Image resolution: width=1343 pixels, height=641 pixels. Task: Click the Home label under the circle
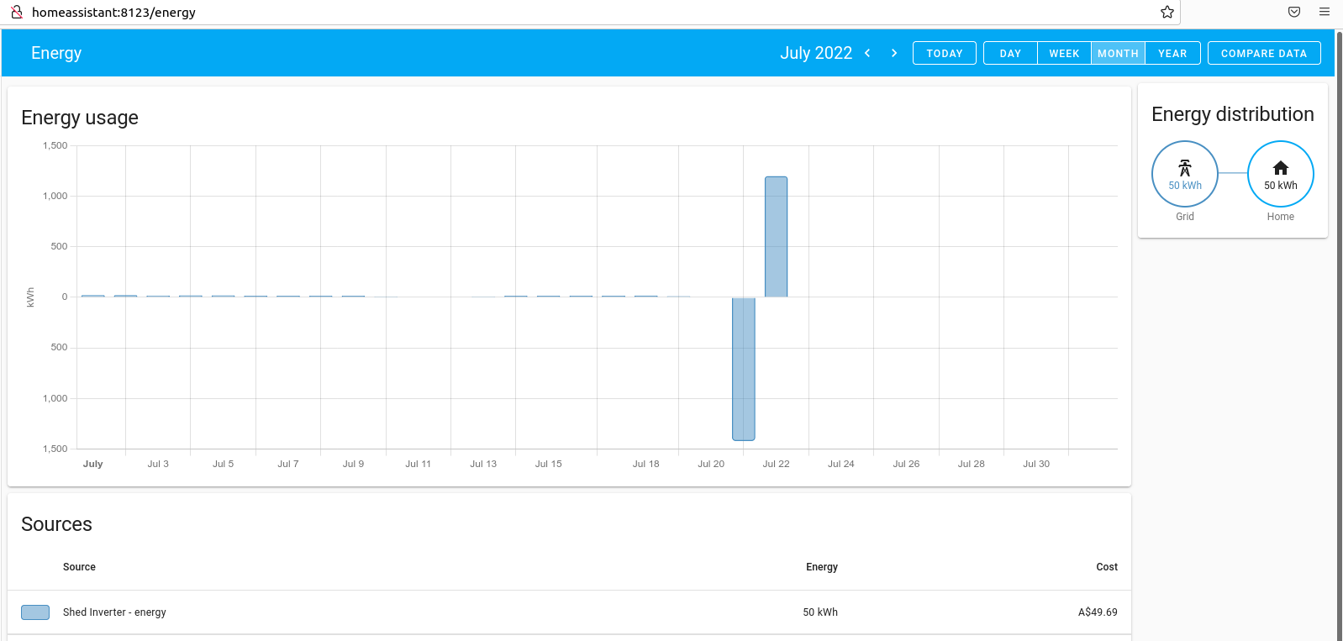click(x=1281, y=217)
